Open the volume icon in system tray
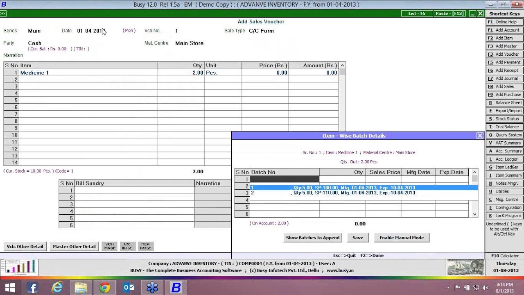This screenshot has width=524, height=295. click(x=486, y=288)
